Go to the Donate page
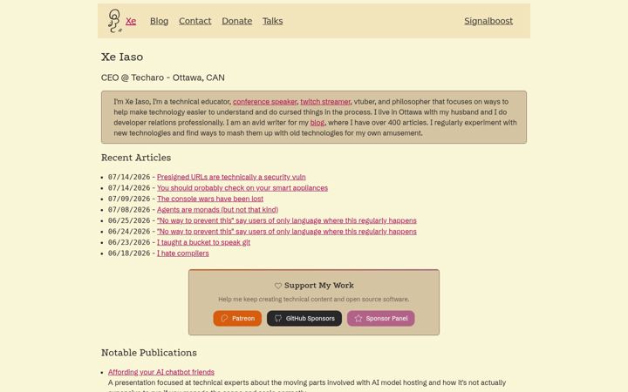The height and width of the screenshot is (392, 628). coord(236,21)
